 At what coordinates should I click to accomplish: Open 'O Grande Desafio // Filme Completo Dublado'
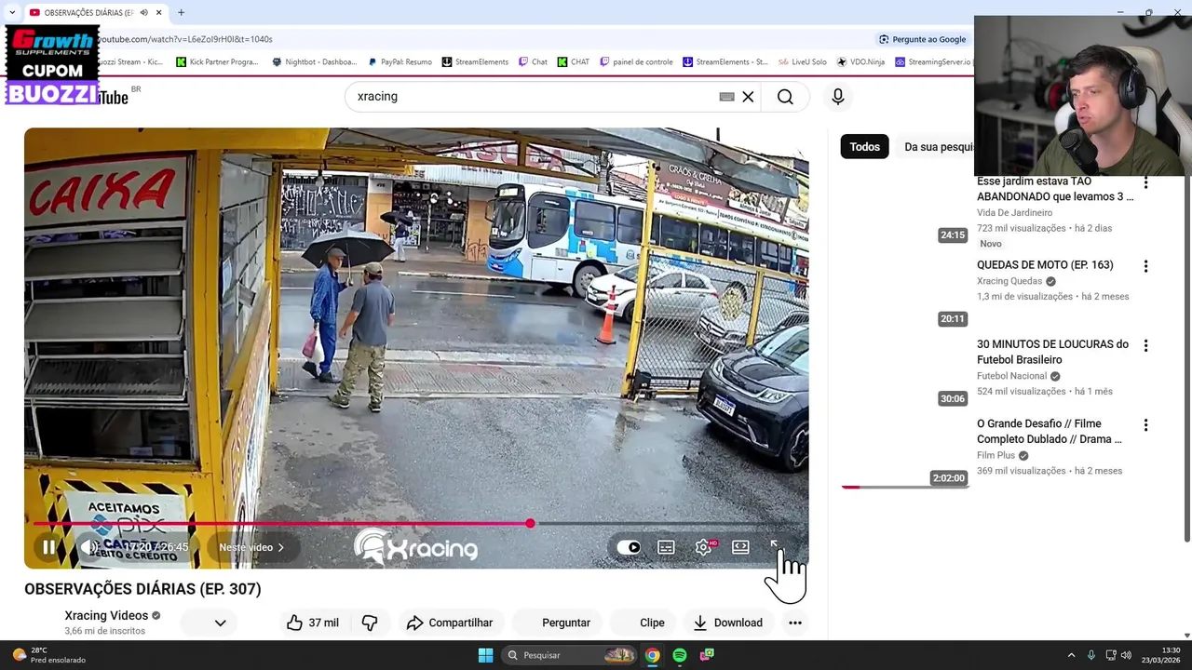pyautogui.click(x=1050, y=432)
